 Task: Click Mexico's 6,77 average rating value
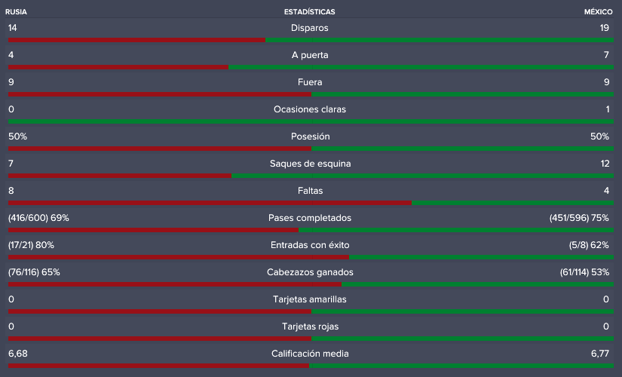(x=600, y=354)
